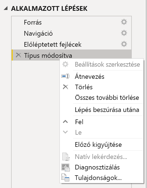Select the Előléptetett fejlécek applied step

[x=72, y=44]
